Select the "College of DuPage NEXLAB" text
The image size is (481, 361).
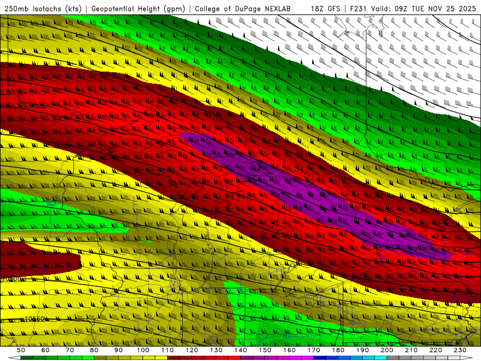pos(242,8)
